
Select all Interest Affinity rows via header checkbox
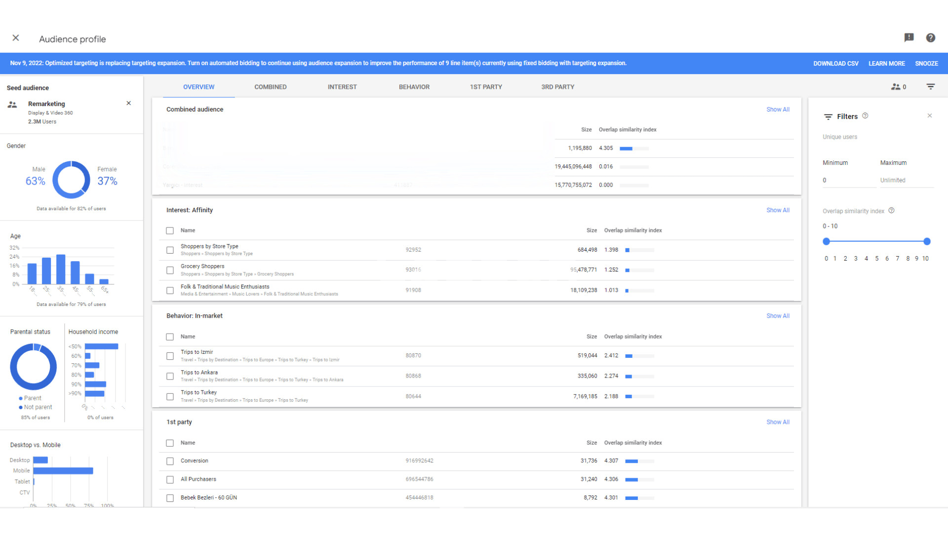170,230
